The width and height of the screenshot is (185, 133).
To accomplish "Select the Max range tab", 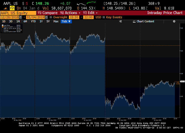I will [56, 21].
